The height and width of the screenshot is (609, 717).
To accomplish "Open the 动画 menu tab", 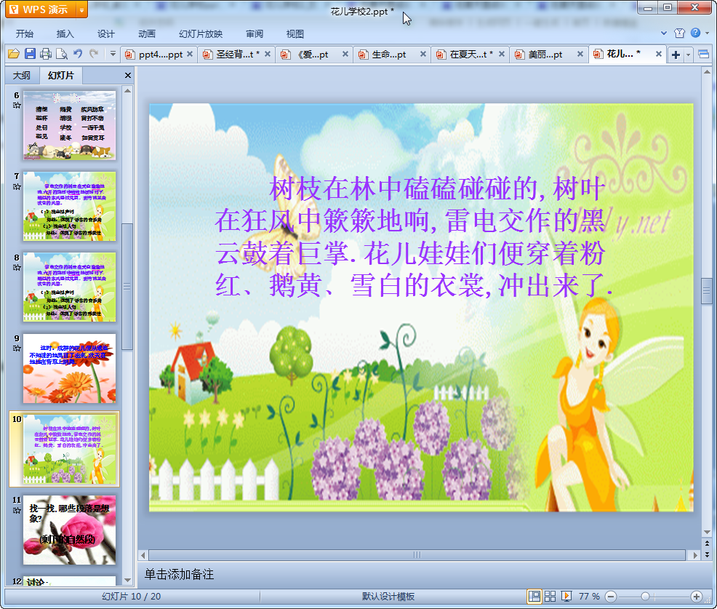I will pyautogui.click(x=147, y=34).
